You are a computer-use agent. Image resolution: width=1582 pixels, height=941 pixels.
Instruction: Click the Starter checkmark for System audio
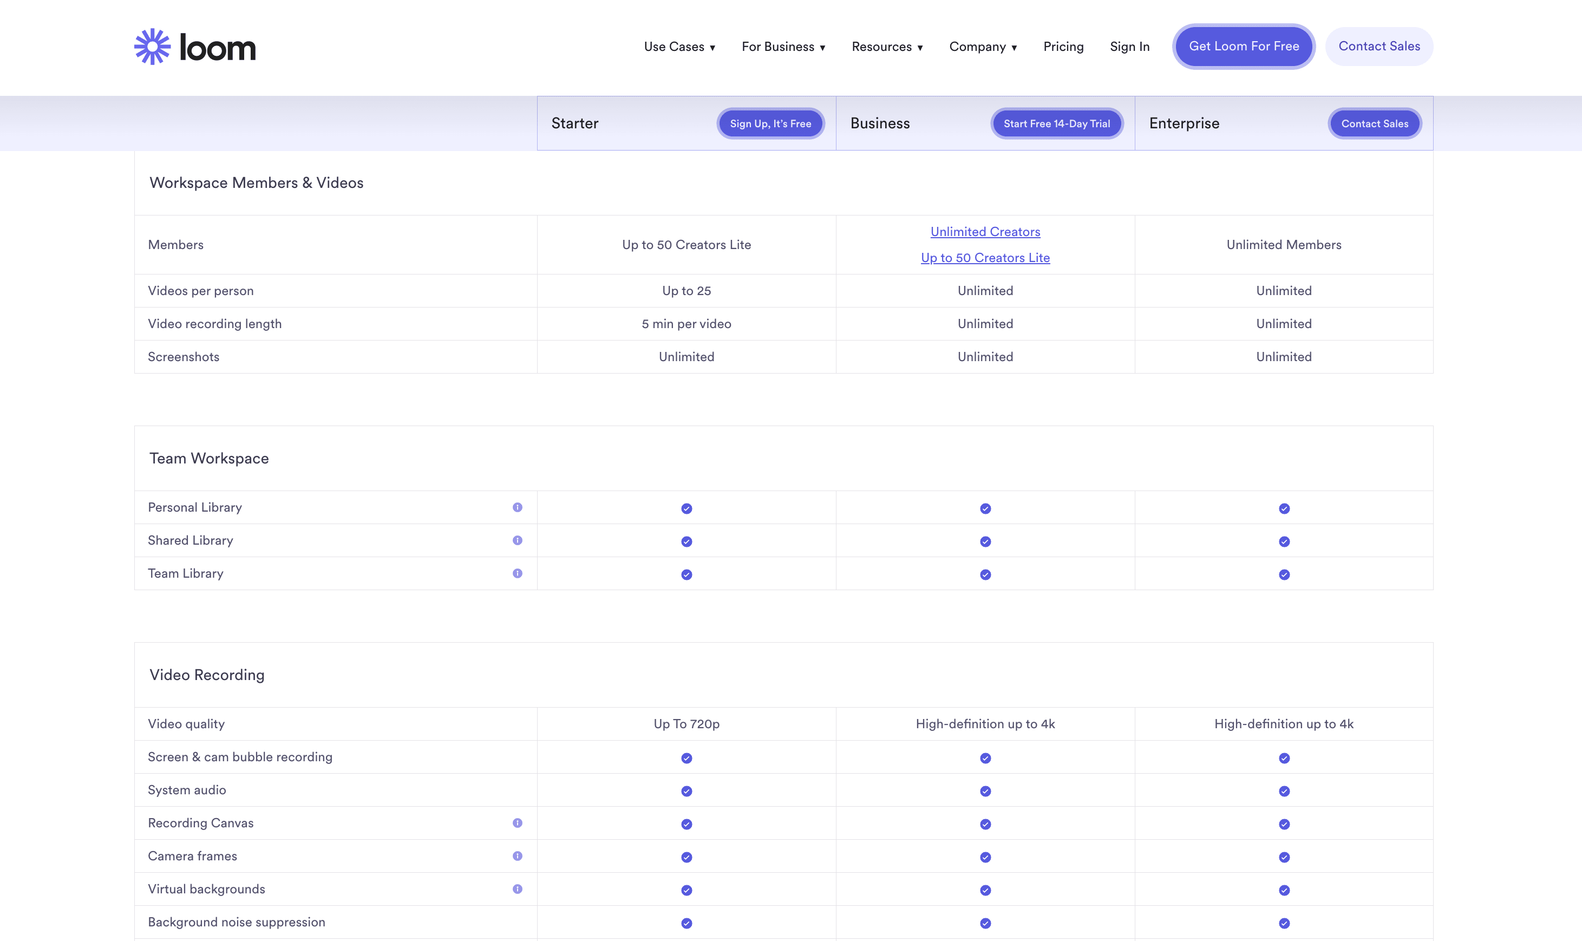click(x=686, y=790)
